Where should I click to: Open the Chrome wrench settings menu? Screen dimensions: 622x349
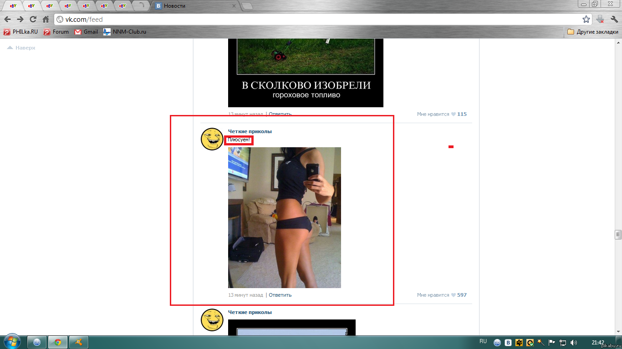[x=614, y=20]
